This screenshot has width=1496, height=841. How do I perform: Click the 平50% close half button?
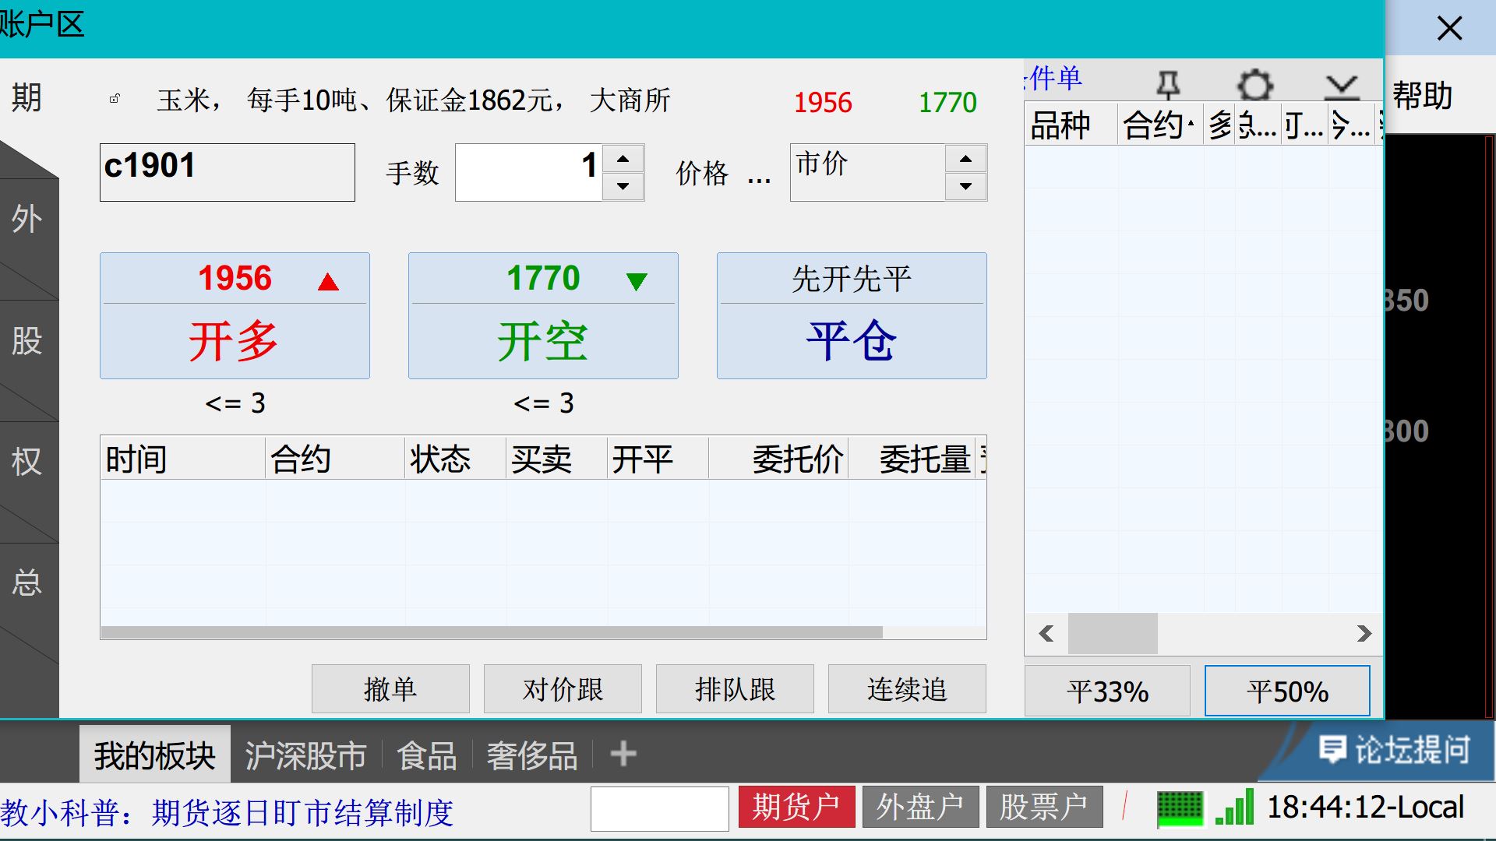(1287, 691)
